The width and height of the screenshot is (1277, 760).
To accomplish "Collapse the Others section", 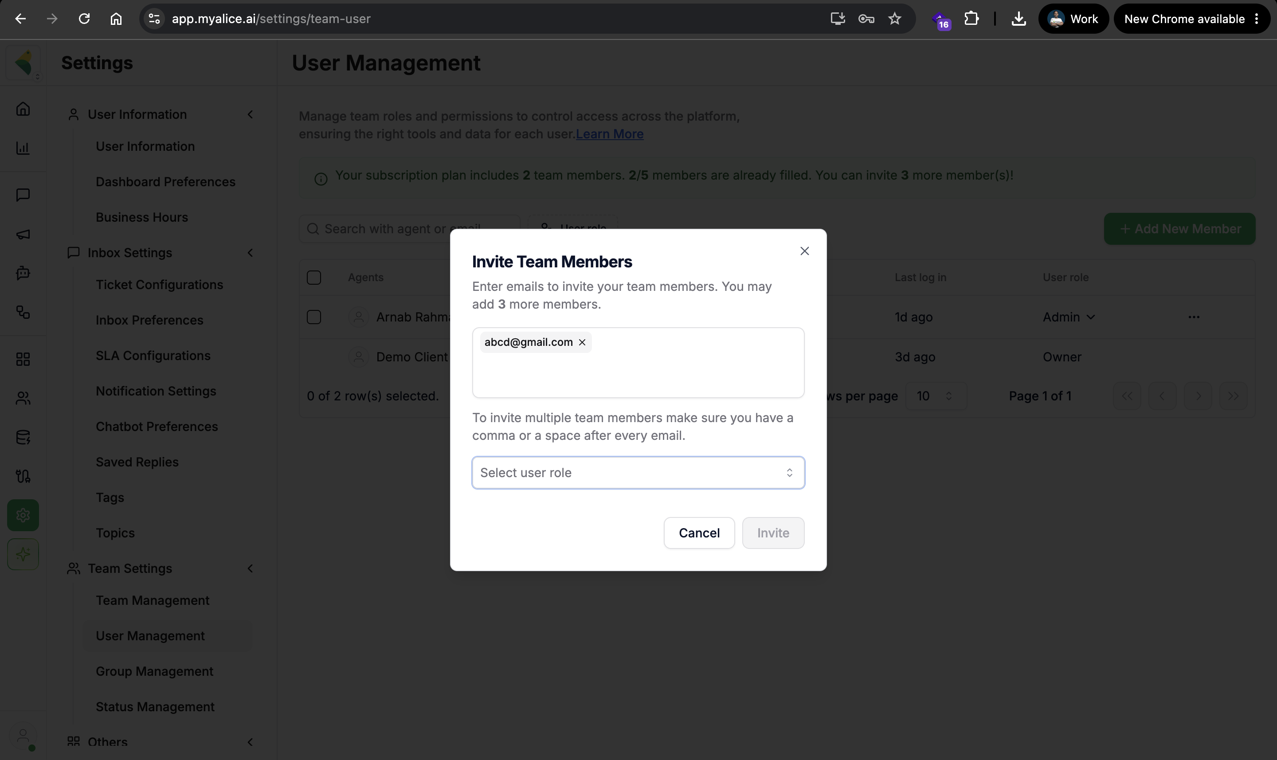I will 251,742.
